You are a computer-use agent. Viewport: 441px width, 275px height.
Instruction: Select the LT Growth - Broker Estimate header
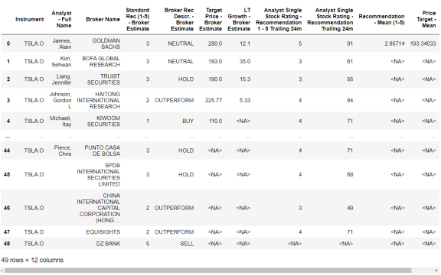coord(239,19)
